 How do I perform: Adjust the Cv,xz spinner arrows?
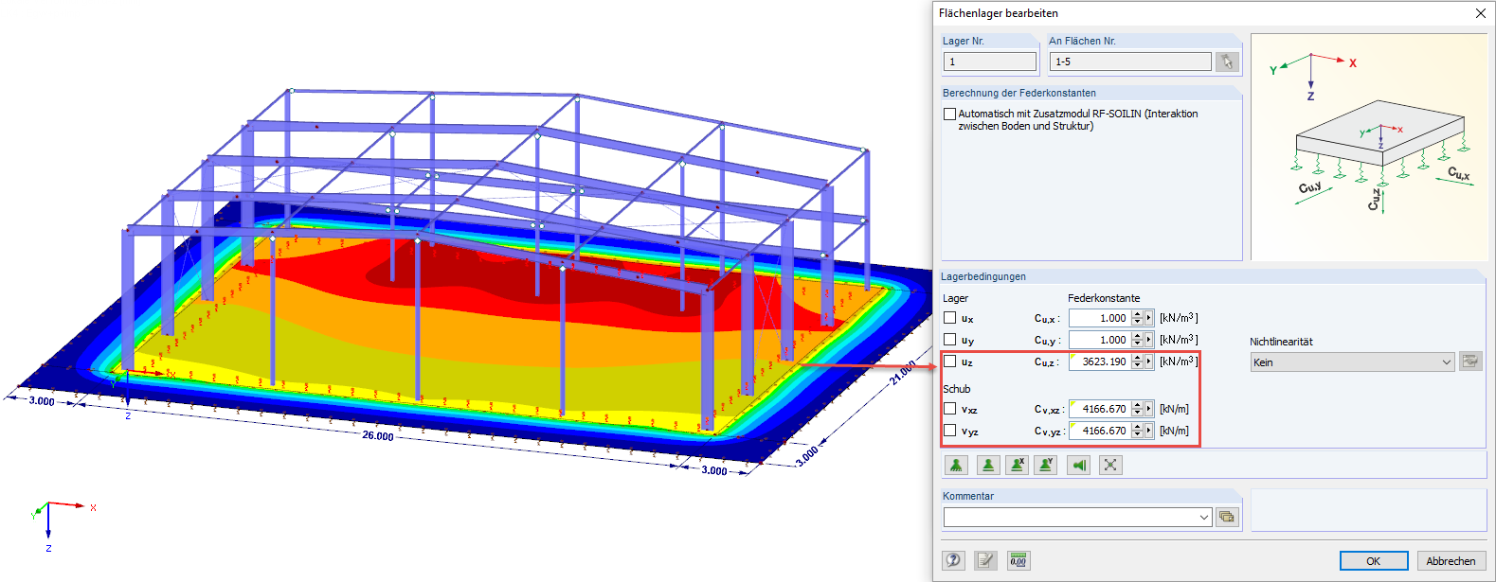[1137, 409]
